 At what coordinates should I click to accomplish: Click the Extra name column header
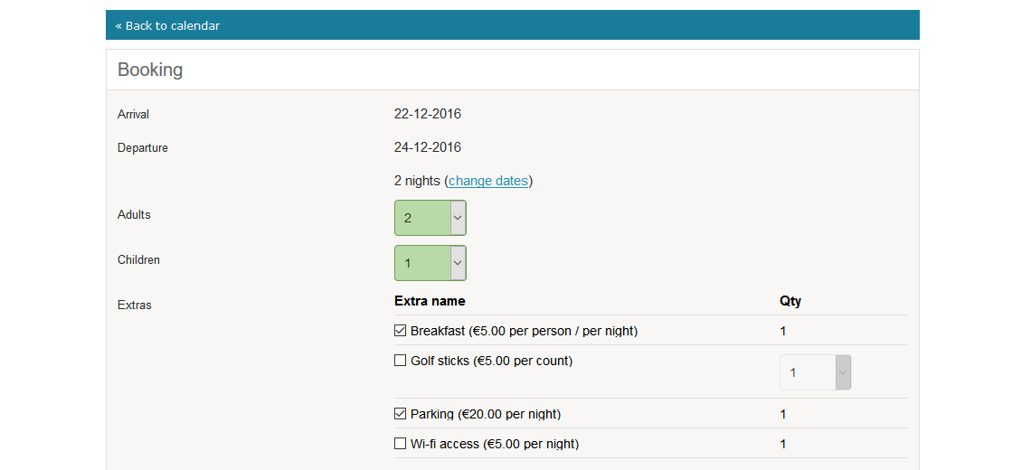coord(430,301)
